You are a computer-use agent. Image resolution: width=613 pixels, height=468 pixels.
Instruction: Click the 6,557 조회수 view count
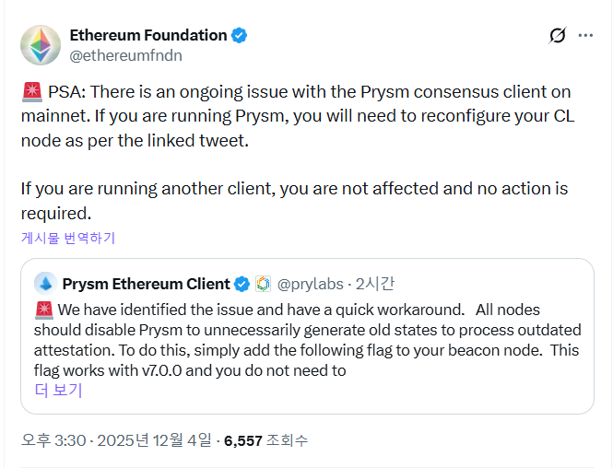click(265, 440)
